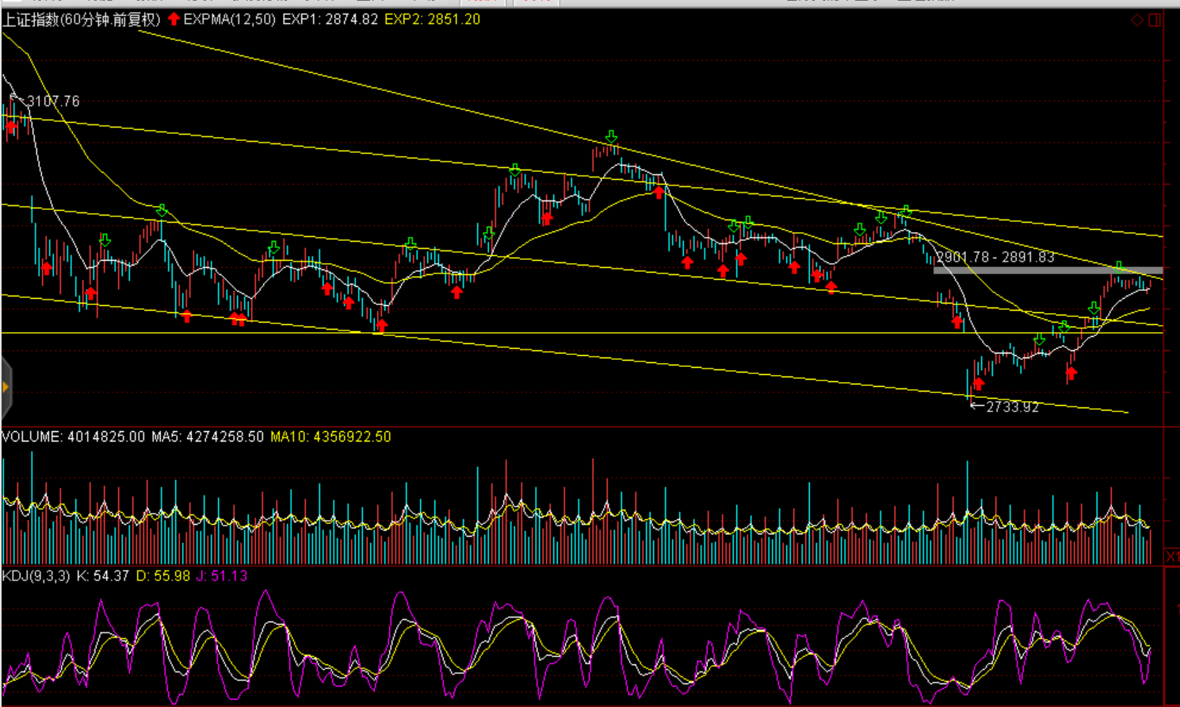Toggle the red split-panel icon at top right
1180x707 pixels.
pyautogui.click(x=1155, y=20)
